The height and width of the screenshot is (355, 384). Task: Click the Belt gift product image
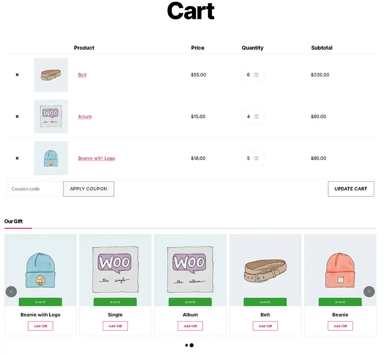pyautogui.click(x=265, y=269)
